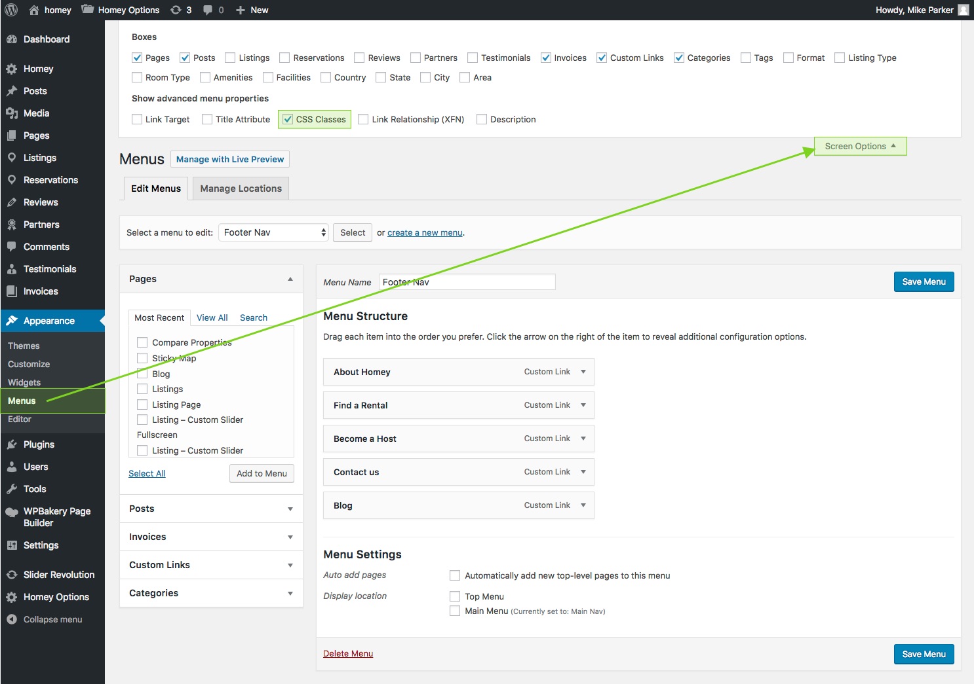Click Manage with Live Preview button
The image size is (974, 684).
tap(230, 159)
